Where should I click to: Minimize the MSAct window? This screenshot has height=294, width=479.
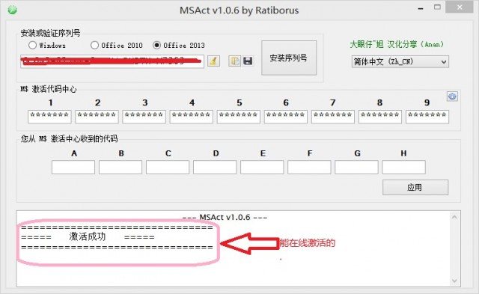421,8
